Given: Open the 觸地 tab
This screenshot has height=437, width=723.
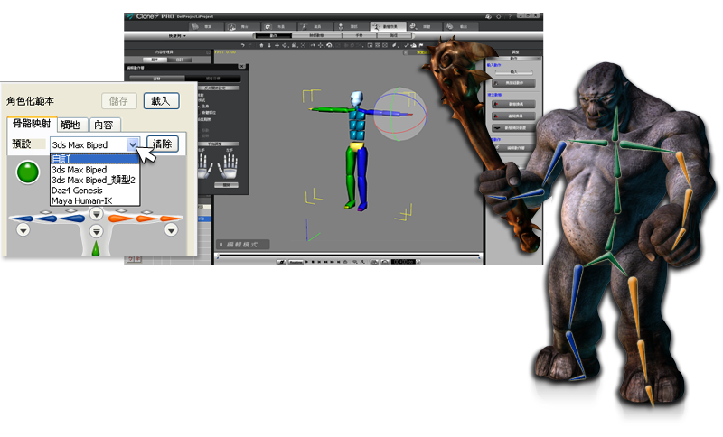Looking at the screenshot, I should coord(73,125).
